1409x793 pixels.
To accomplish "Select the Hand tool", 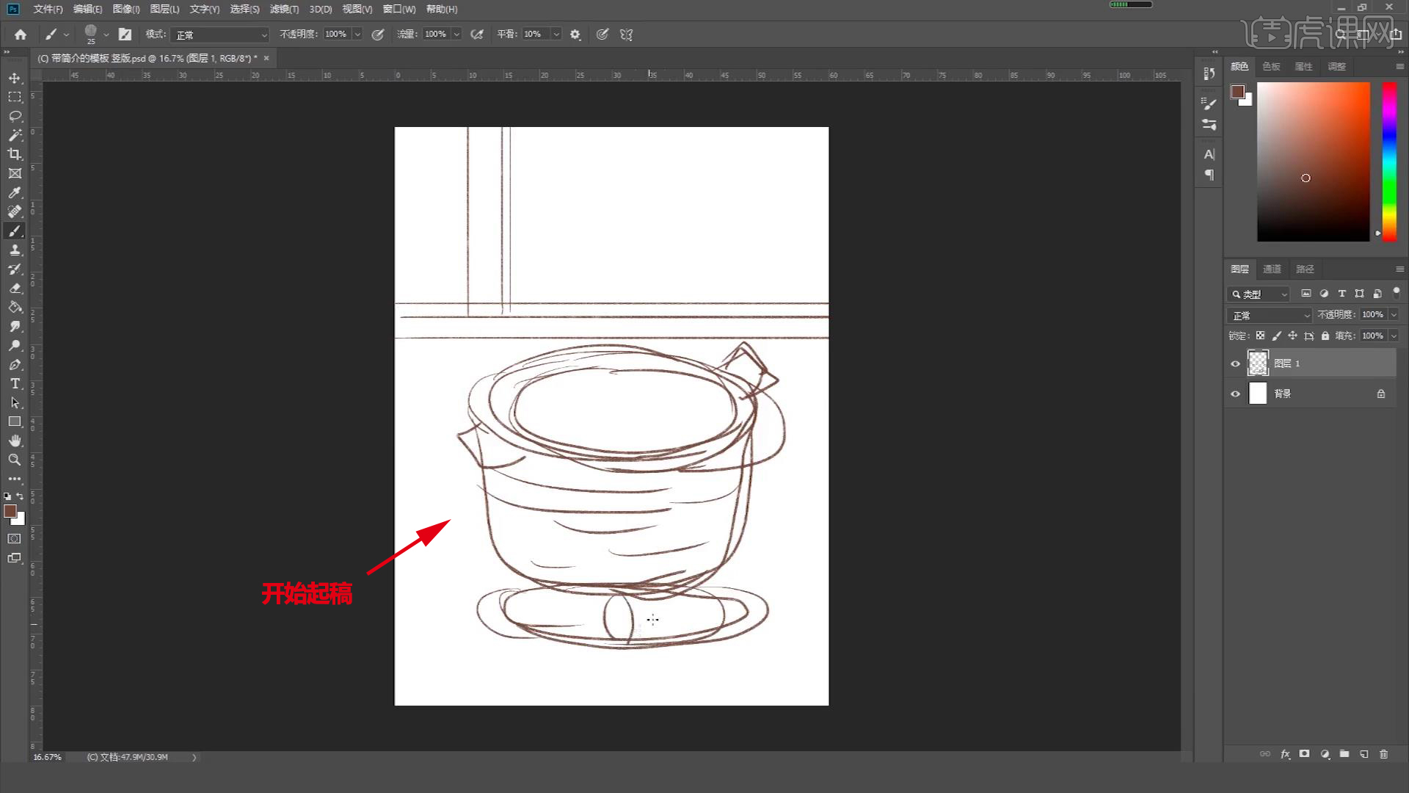I will (x=15, y=441).
